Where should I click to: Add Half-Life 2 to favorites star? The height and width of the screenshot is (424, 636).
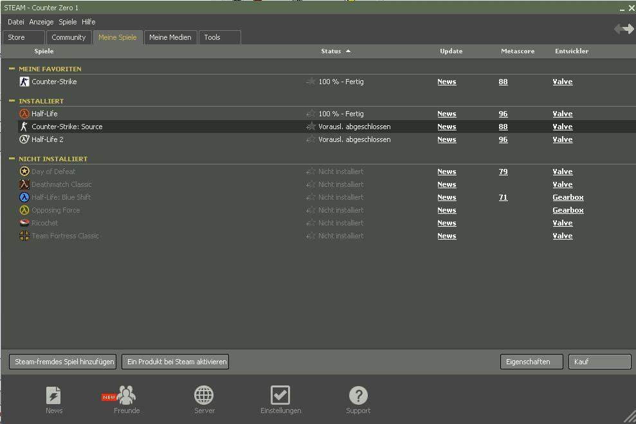tap(311, 139)
